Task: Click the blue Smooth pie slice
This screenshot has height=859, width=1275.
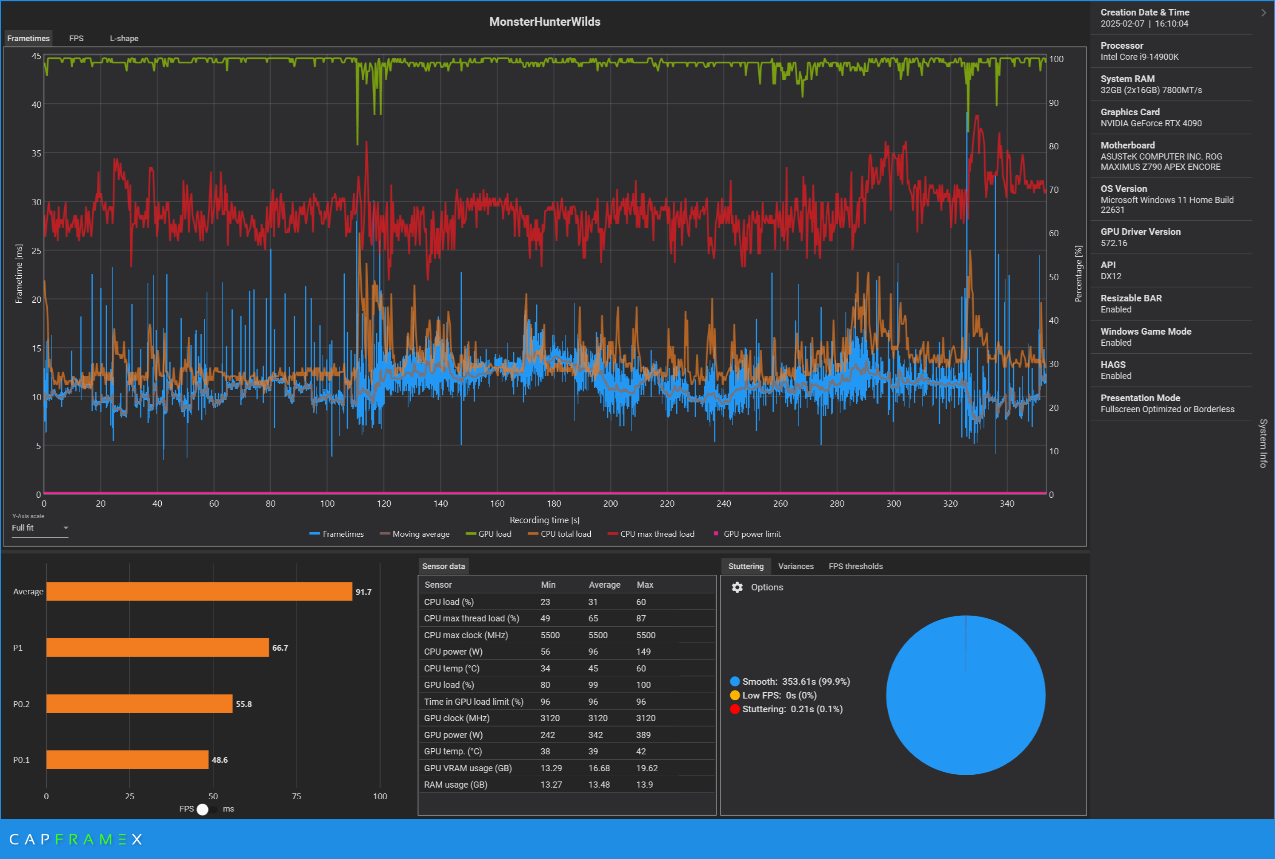Action: 965,712
